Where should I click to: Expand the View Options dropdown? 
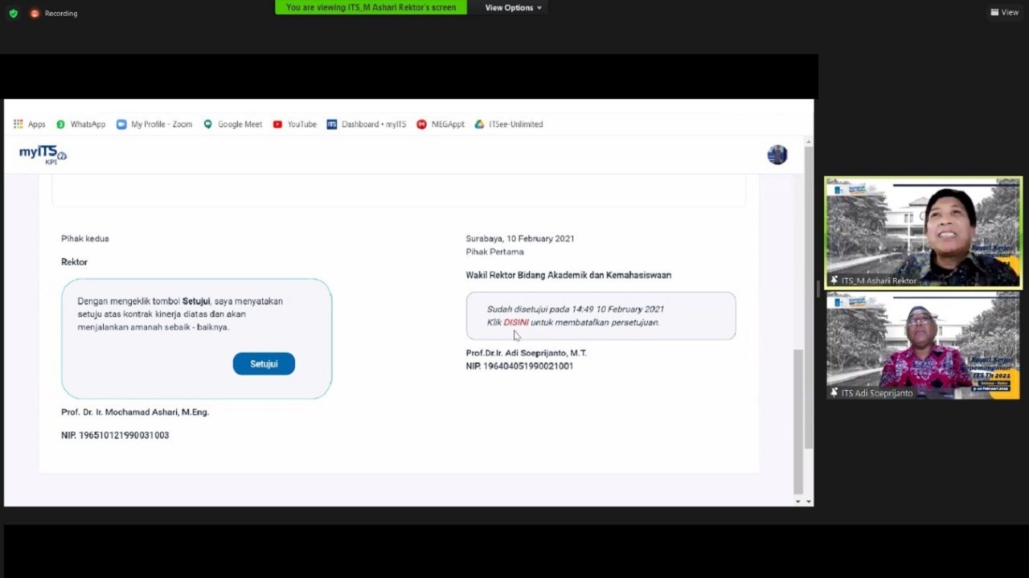(513, 8)
